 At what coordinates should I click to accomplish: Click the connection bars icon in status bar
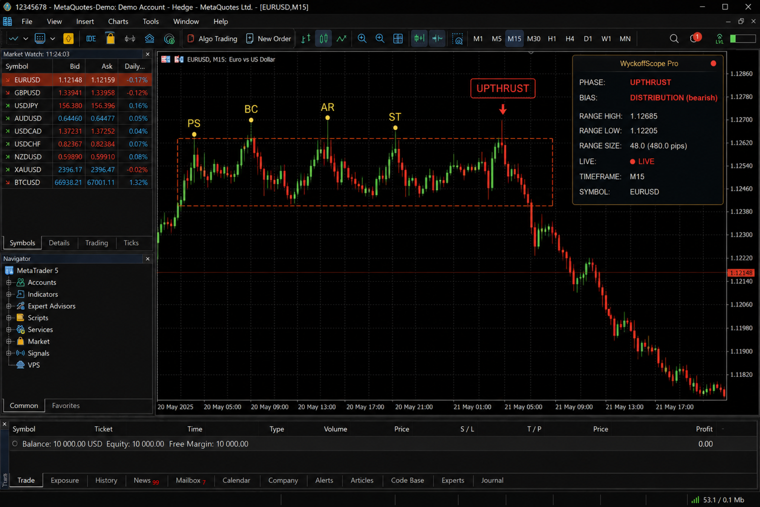click(x=695, y=500)
